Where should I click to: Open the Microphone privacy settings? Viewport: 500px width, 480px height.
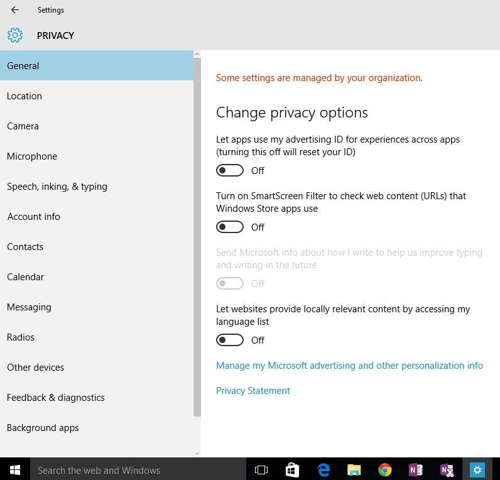point(97,156)
